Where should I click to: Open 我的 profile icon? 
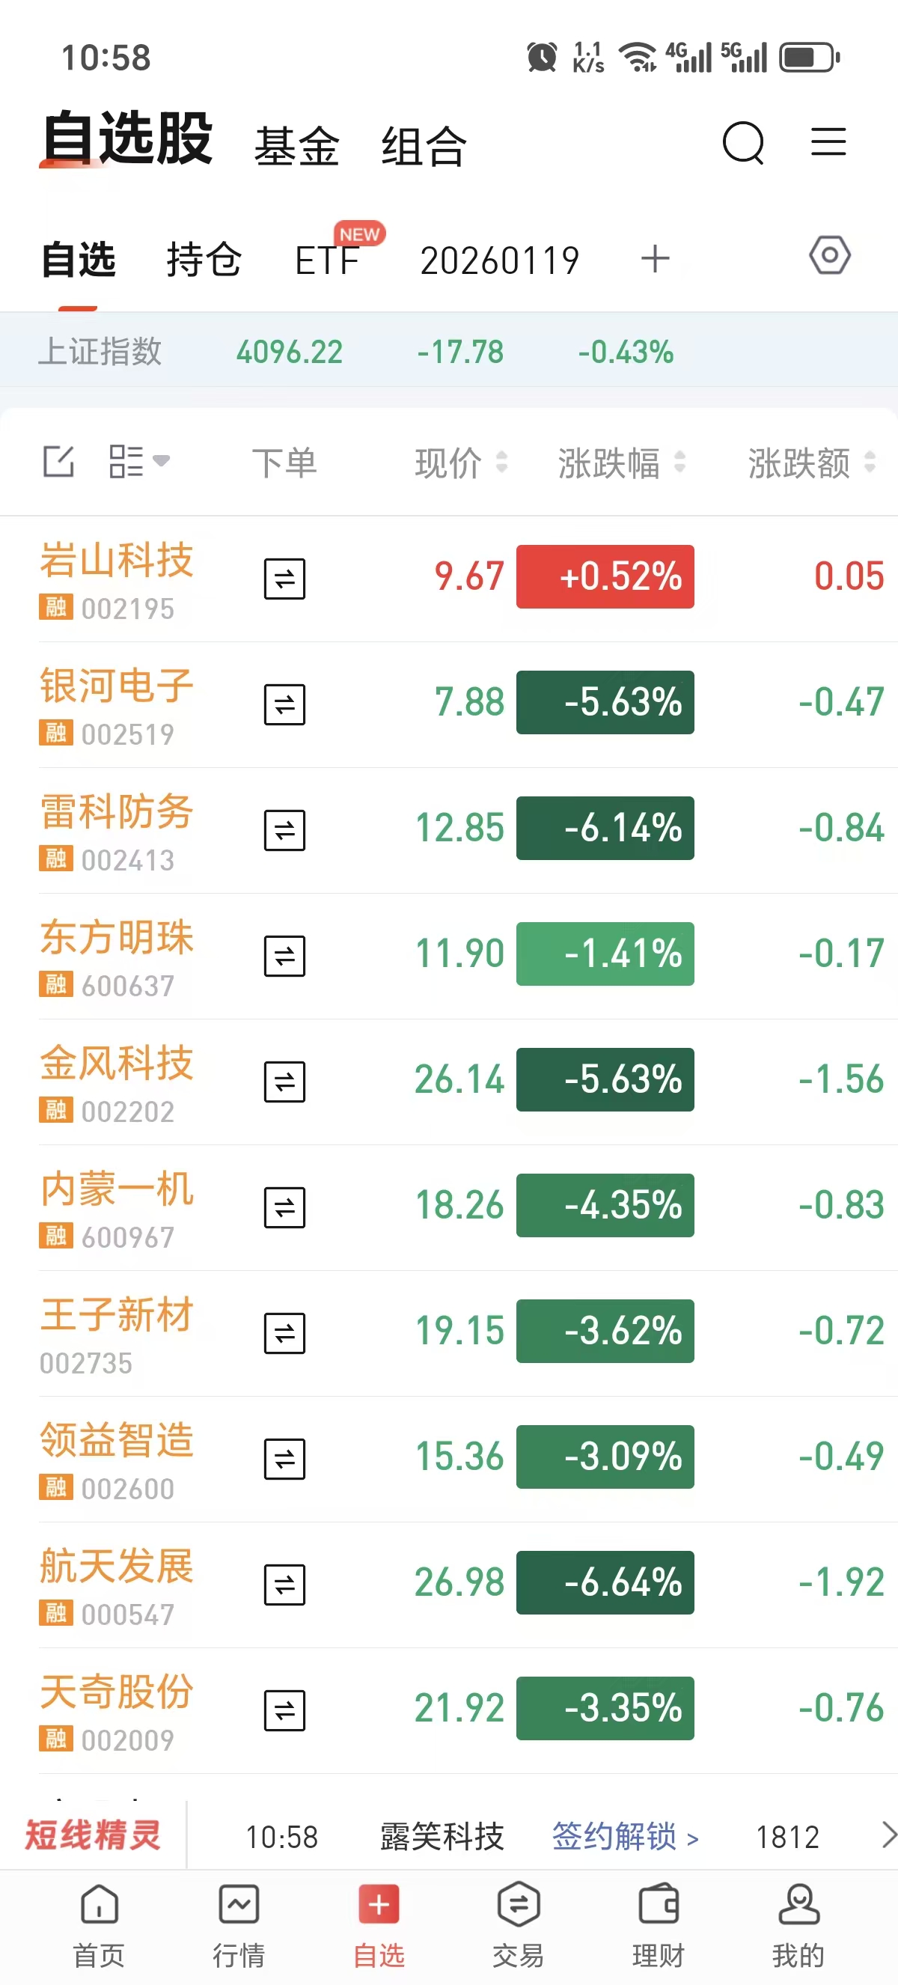click(798, 1906)
